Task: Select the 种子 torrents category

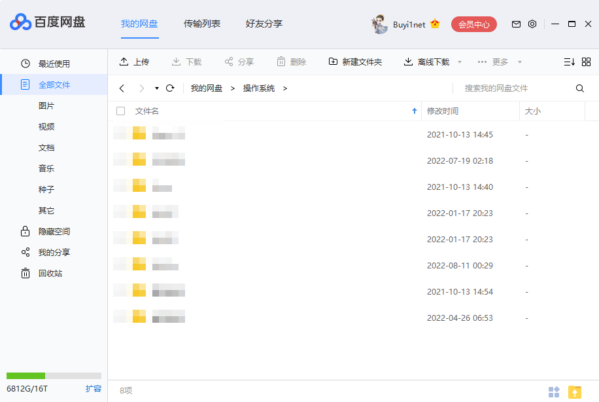Action: coord(46,189)
